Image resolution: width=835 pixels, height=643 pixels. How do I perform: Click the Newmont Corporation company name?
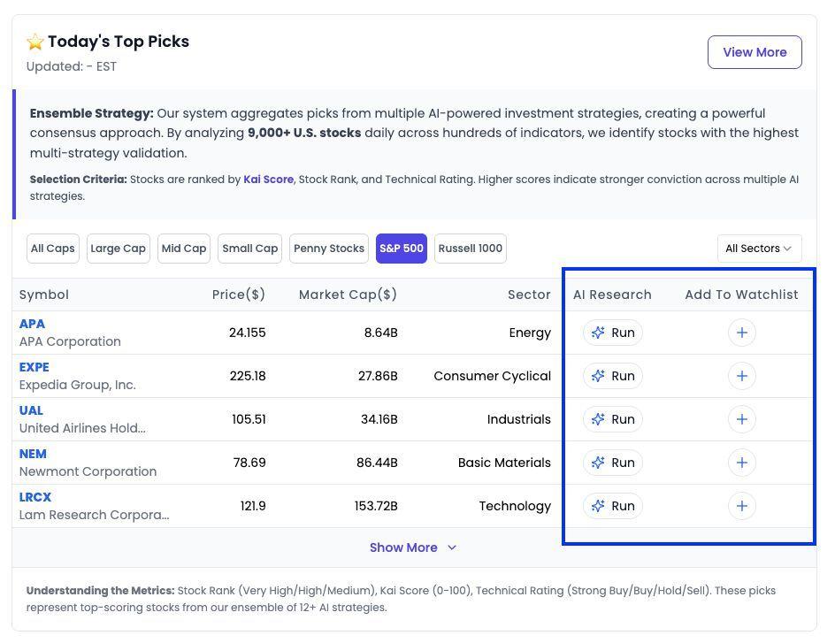point(88,471)
